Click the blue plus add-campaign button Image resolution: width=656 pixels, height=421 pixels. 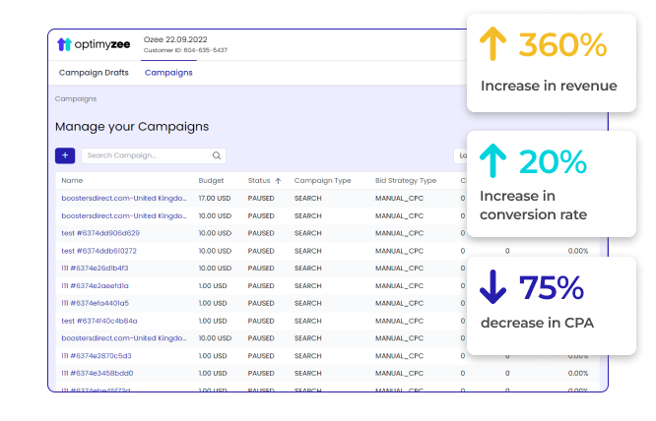64,155
